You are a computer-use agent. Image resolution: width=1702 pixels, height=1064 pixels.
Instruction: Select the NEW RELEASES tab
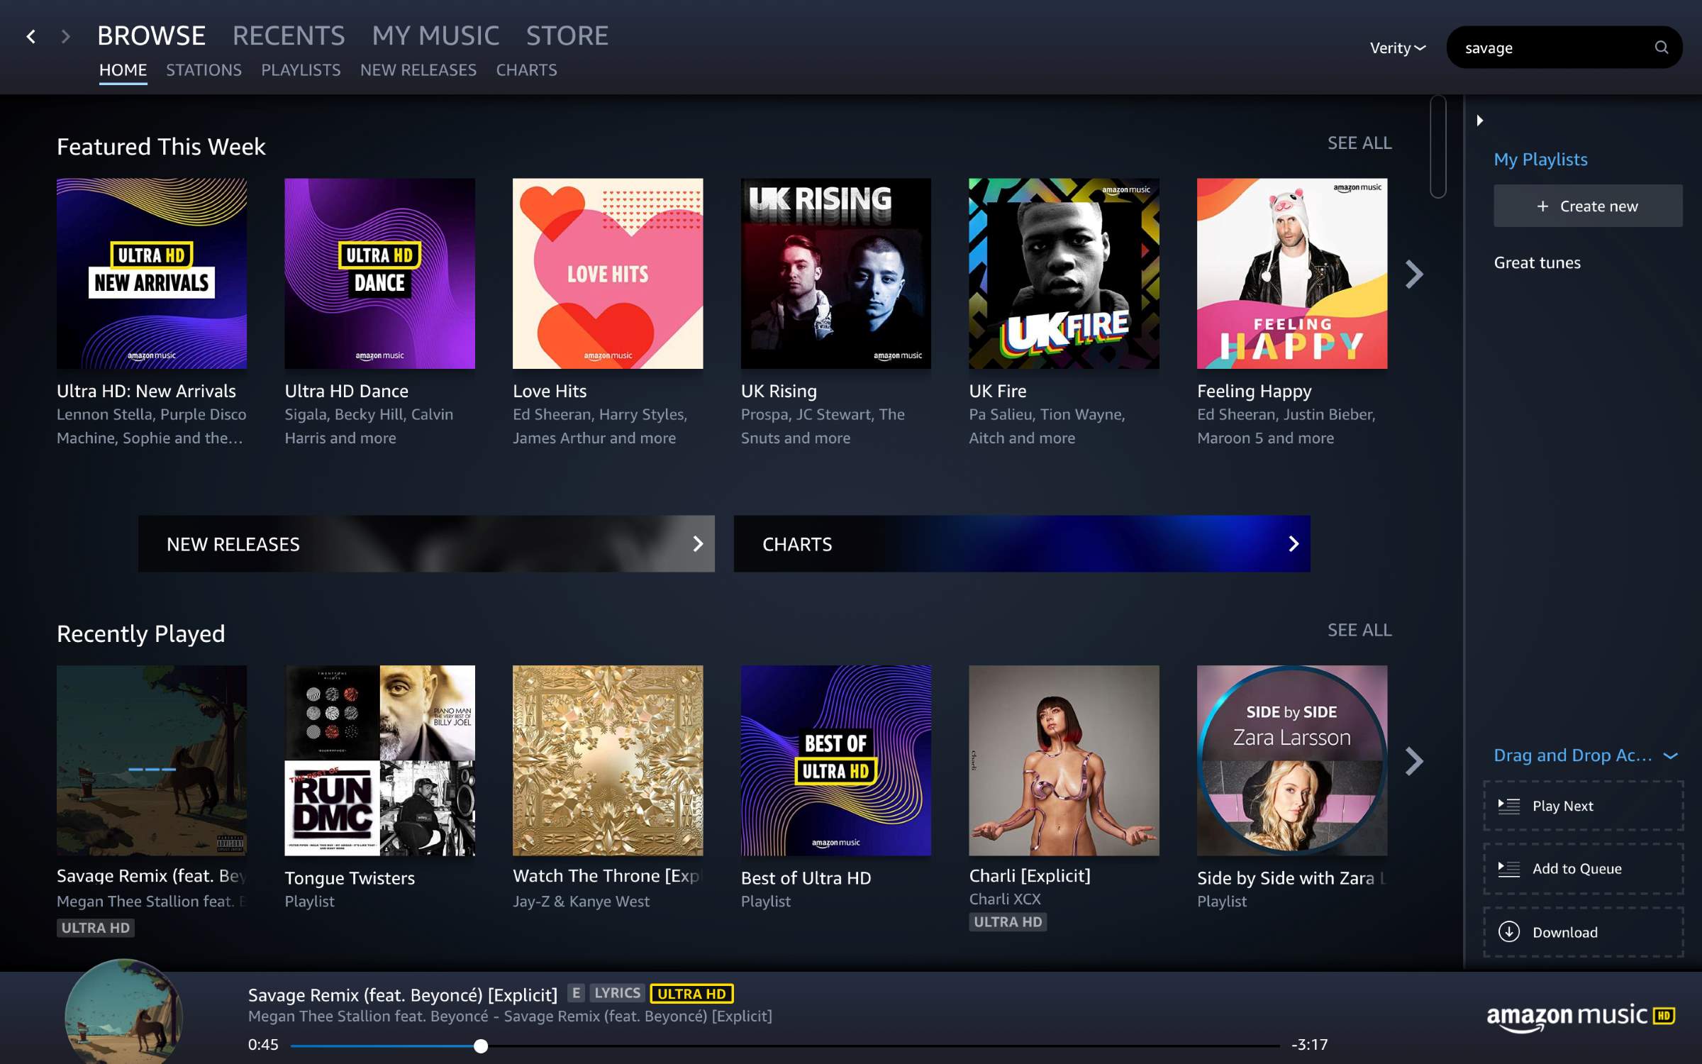pos(418,70)
